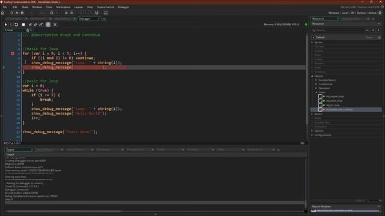The width and height of the screenshot is (385, 216).
Task: Close the Resources panel tab
Action: pos(338,19)
